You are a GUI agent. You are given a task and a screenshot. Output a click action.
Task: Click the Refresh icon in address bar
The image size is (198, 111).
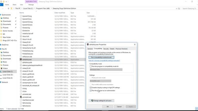pos(179,9)
